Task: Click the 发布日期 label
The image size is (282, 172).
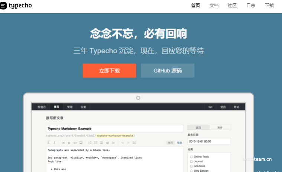Action: [193, 135]
